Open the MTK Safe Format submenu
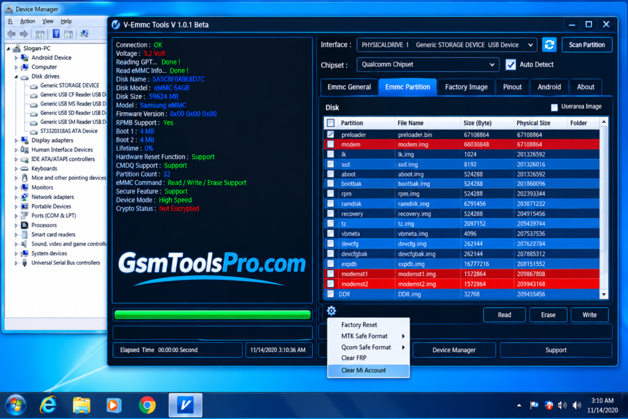Screen dimensions: 628x419 [369, 336]
